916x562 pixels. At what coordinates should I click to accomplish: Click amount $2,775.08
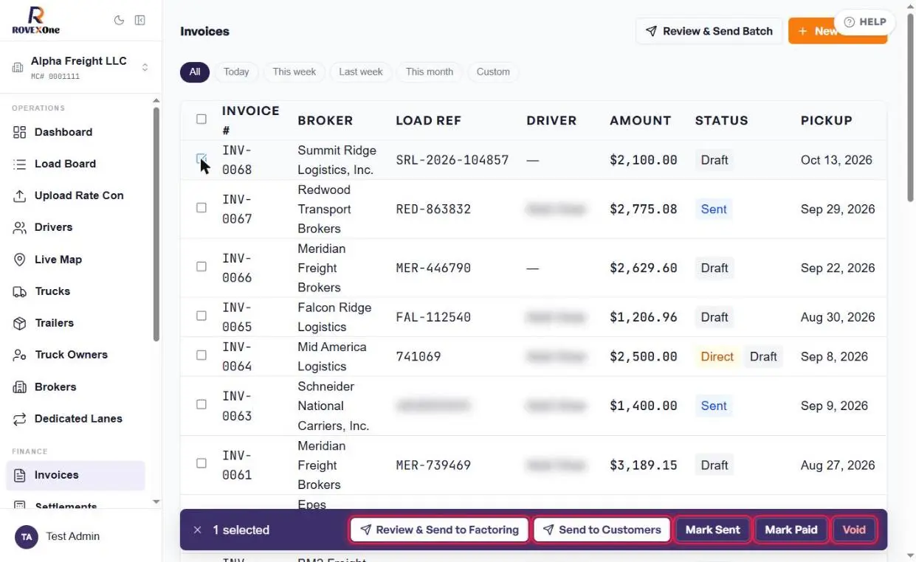click(644, 209)
